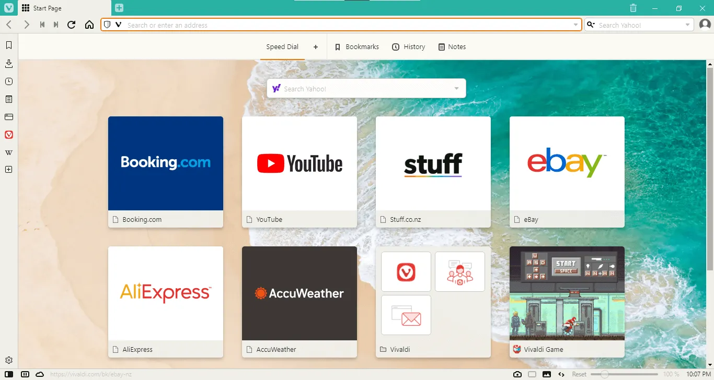
Task: Add a new Speed Dial group
Action: pyautogui.click(x=316, y=46)
